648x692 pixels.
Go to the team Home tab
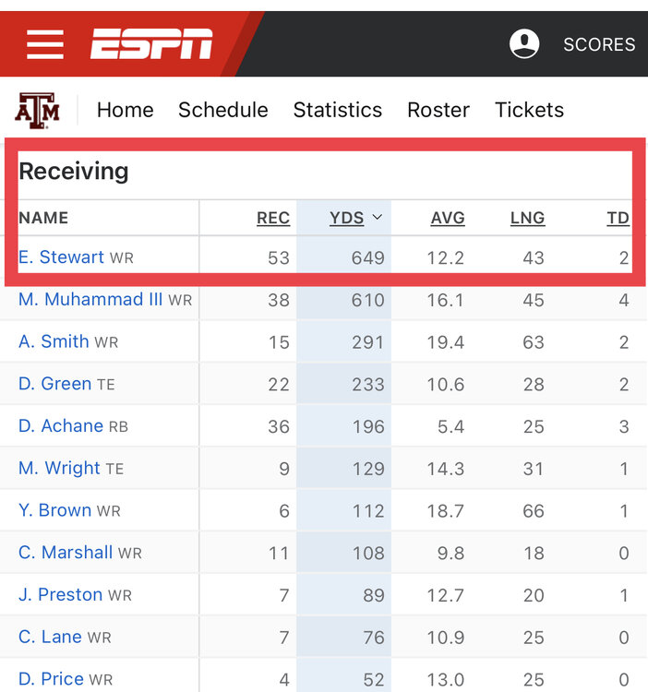point(125,110)
